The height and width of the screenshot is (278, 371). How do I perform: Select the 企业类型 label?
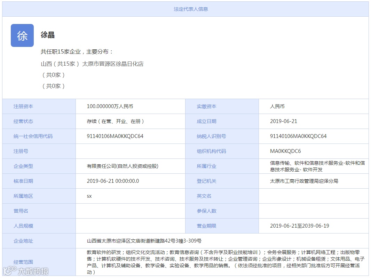(x=23, y=166)
